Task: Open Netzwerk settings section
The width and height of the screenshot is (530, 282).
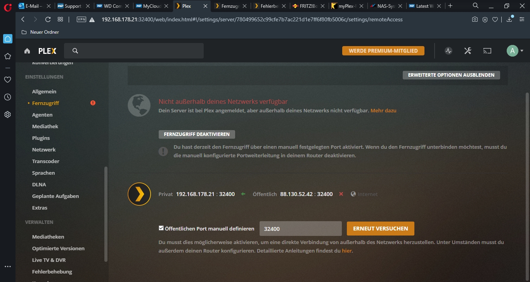Action: pyautogui.click(x=44, y=150)
